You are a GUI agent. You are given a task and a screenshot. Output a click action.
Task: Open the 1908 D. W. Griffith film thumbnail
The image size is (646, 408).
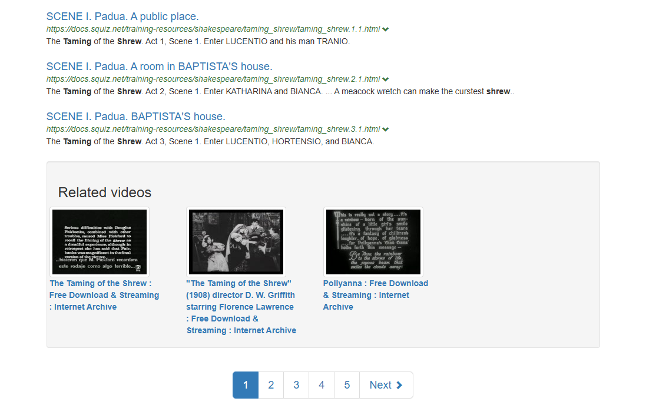click(236, 241)
